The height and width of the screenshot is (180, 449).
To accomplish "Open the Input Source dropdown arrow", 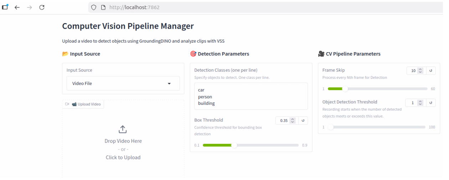I will (x=169, y=84).
